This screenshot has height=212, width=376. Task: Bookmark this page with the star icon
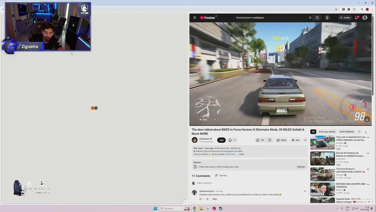point(336,9)
